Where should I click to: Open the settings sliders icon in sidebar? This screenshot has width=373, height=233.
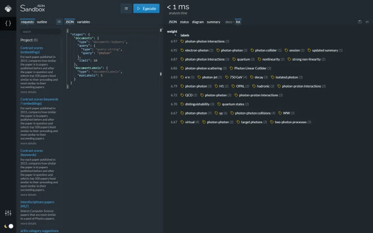(x=8, y=213)
